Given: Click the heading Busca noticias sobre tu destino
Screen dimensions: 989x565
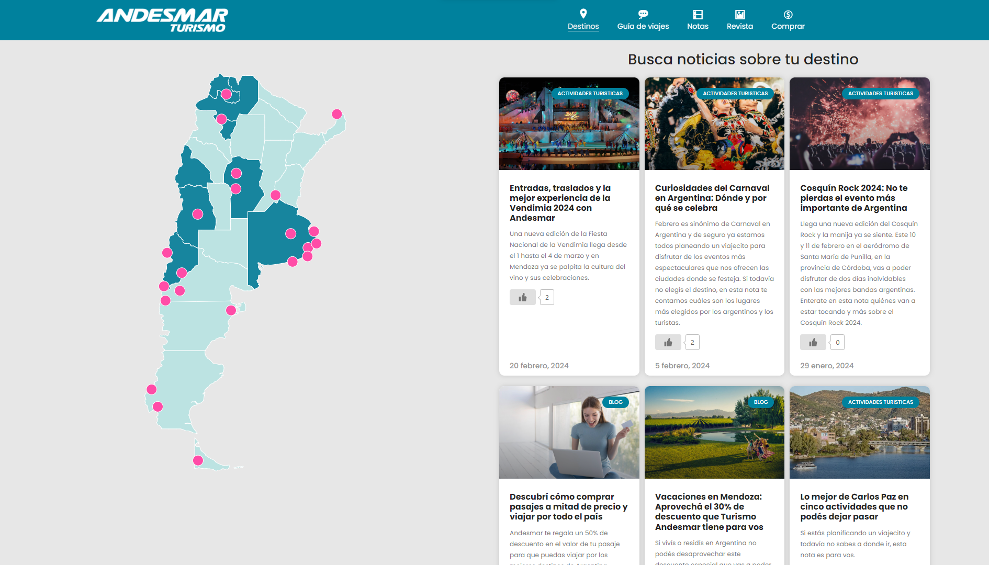Looking at the screenshot, I should click(x=743, y=59).
